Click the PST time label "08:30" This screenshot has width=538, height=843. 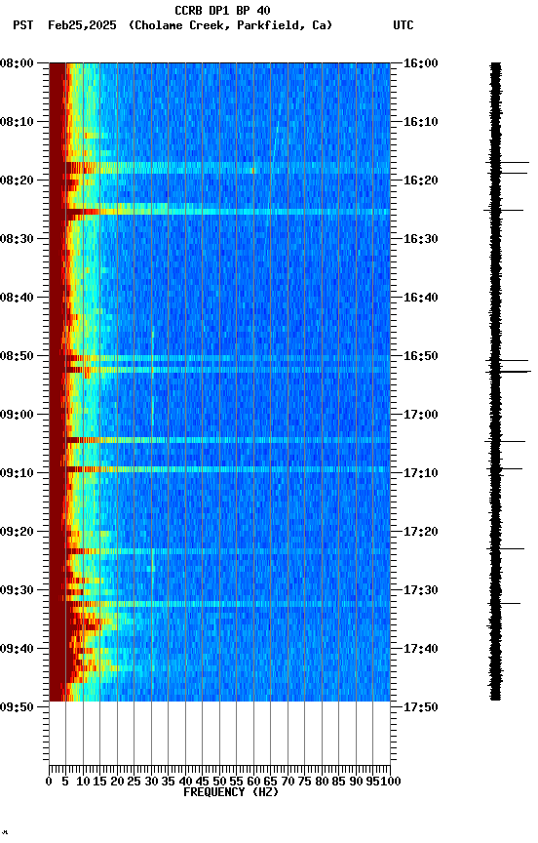click(x=17, y=239)
